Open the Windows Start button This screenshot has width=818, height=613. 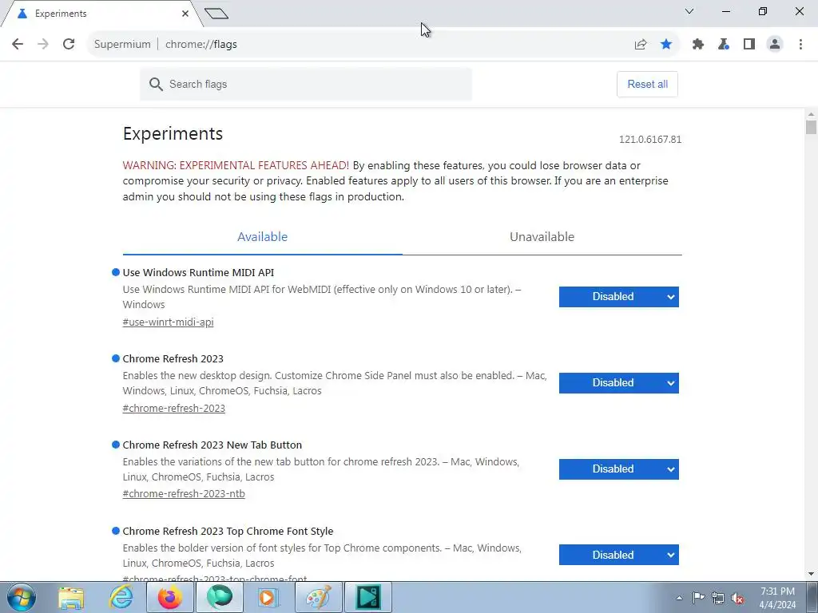click(22, 597)
